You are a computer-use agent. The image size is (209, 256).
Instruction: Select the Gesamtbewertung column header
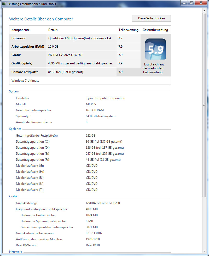coord(155,30)
